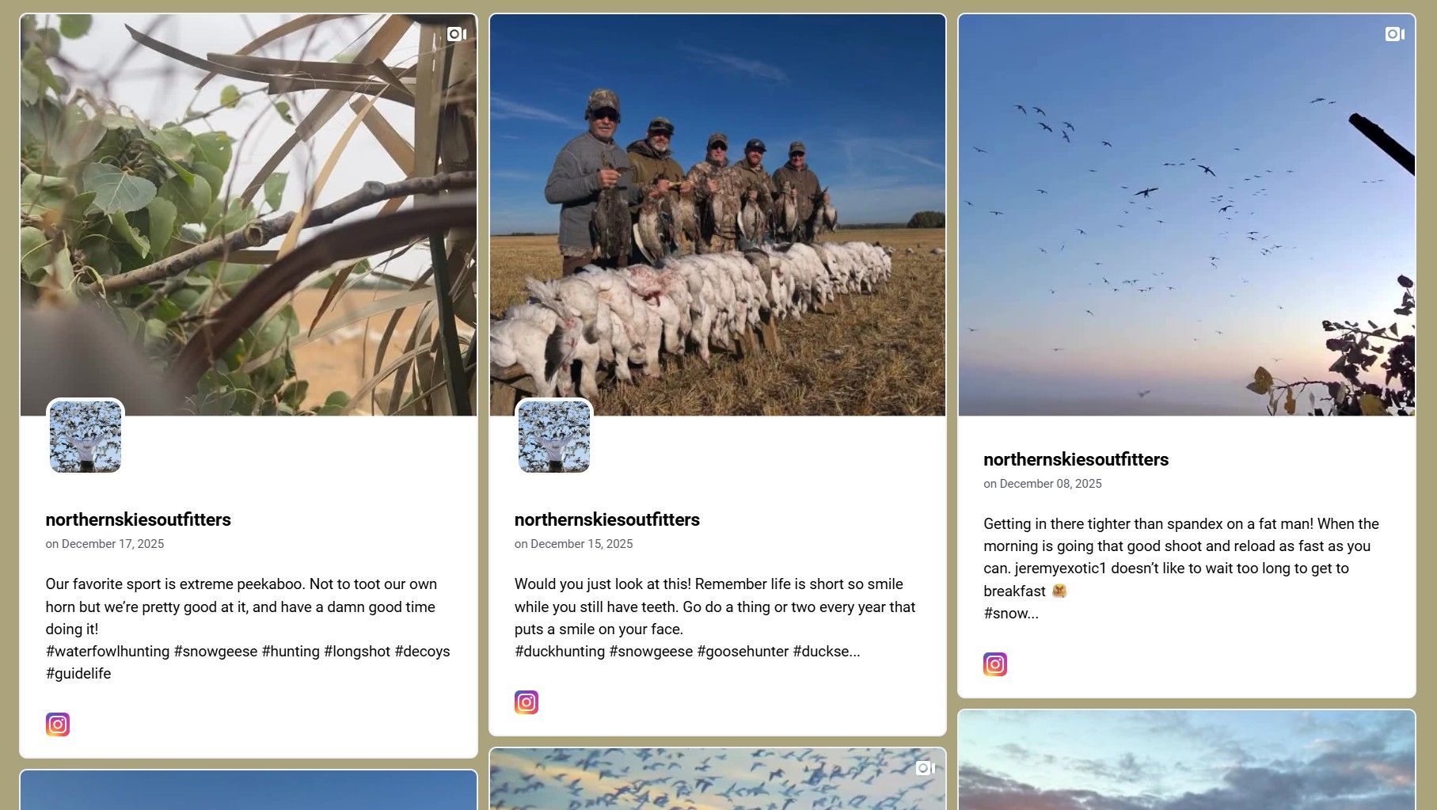Click the #waterfowlhunting hashtag
This screenshot has height=810, width=1437.
pos(108,651)
